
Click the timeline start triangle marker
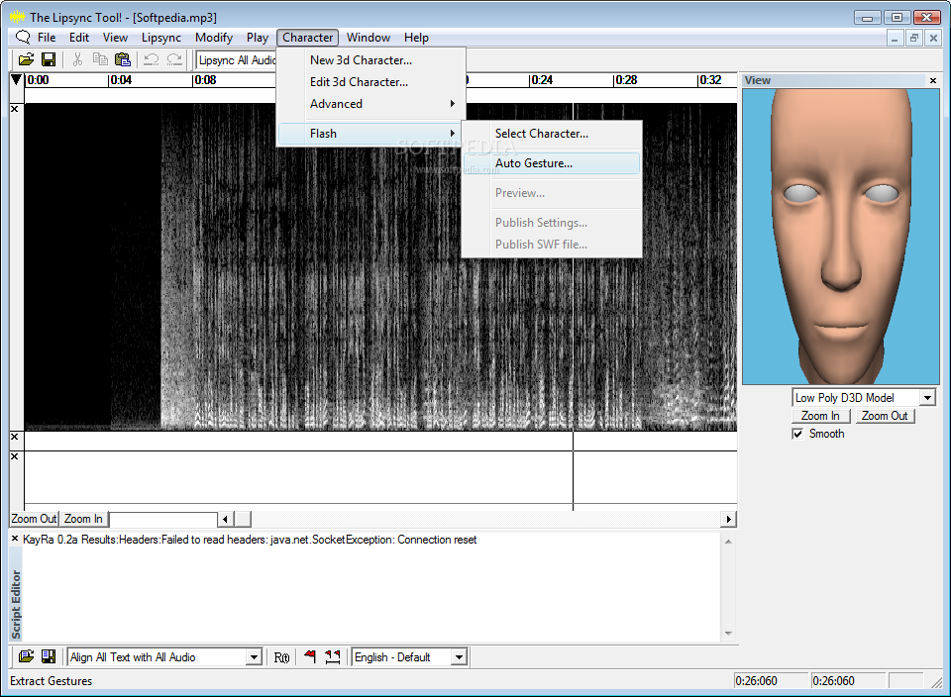pos(17,80)
